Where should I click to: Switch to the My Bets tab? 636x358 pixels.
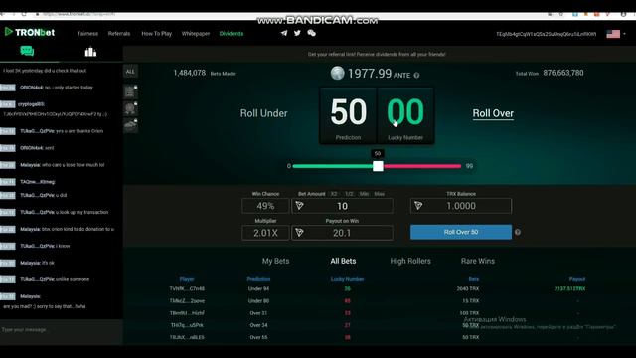click(276, 261)
